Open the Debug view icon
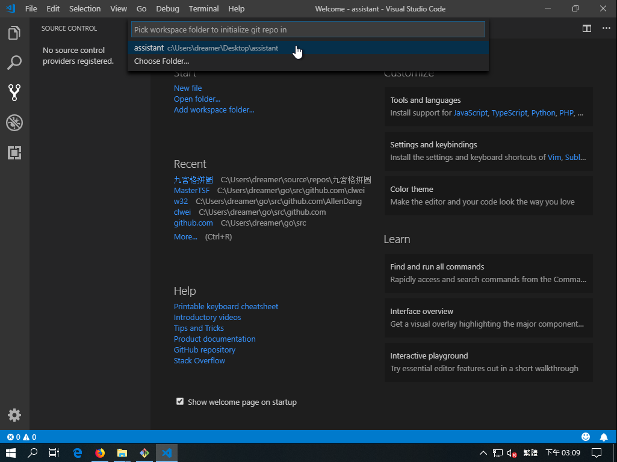This screenshot has height=462, width=617. [x=14, y=123]
